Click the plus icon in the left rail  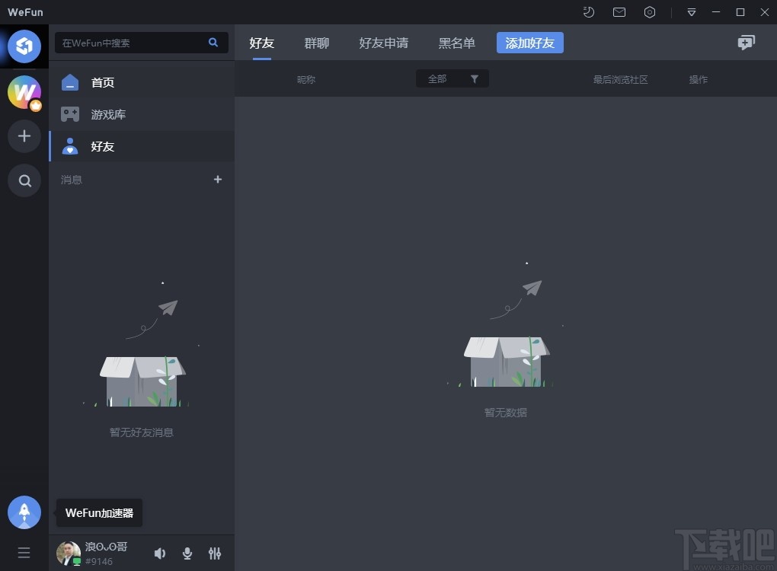(x=24, y=136)
